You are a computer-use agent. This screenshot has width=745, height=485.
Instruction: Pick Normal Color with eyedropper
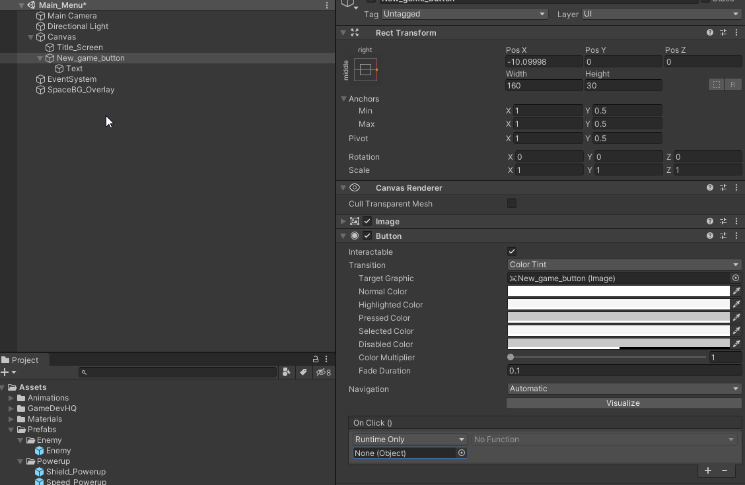[x=736, y=292]
